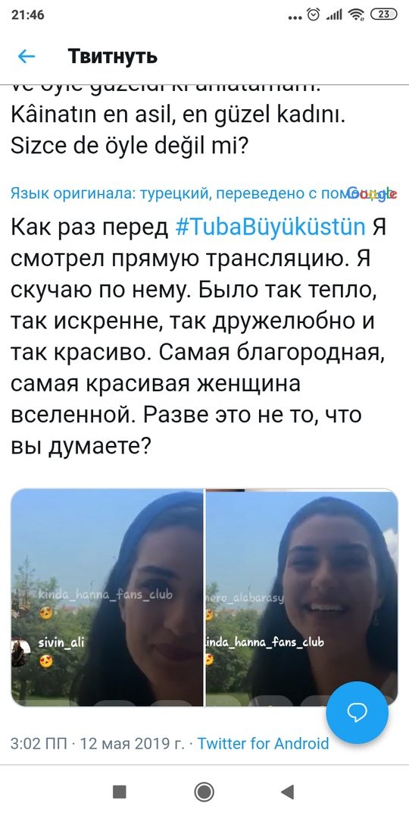The width and height of the screenshot is (409, 819).
Task: Open the right attached photo
Action: point(302,598)
